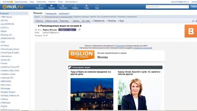
Task: Click the Удалить button
Action: coord(76,21)
